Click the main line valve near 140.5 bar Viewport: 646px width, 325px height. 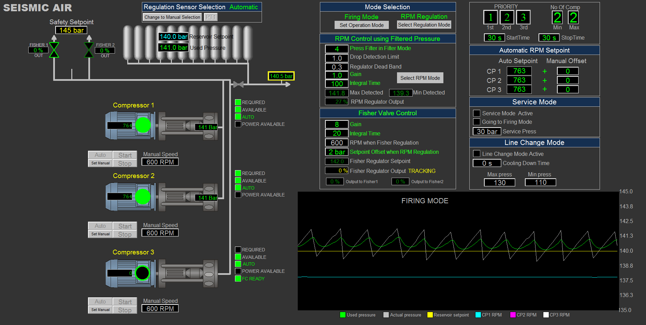[238, 84]
